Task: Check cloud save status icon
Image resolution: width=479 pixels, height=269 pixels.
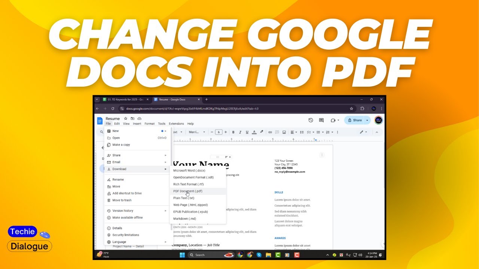Action: point(139,119)
